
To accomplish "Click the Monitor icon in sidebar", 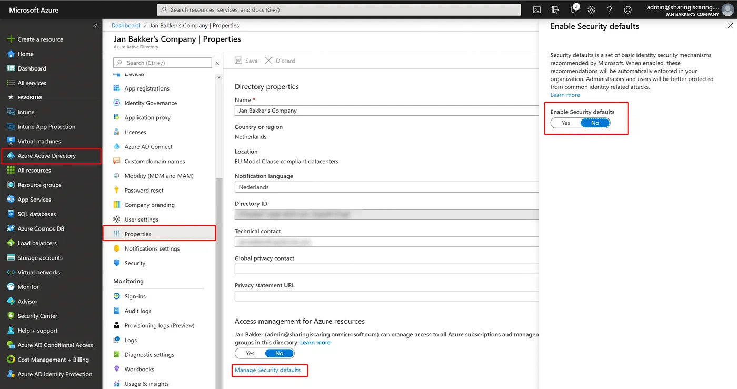I will coord(11,287).
